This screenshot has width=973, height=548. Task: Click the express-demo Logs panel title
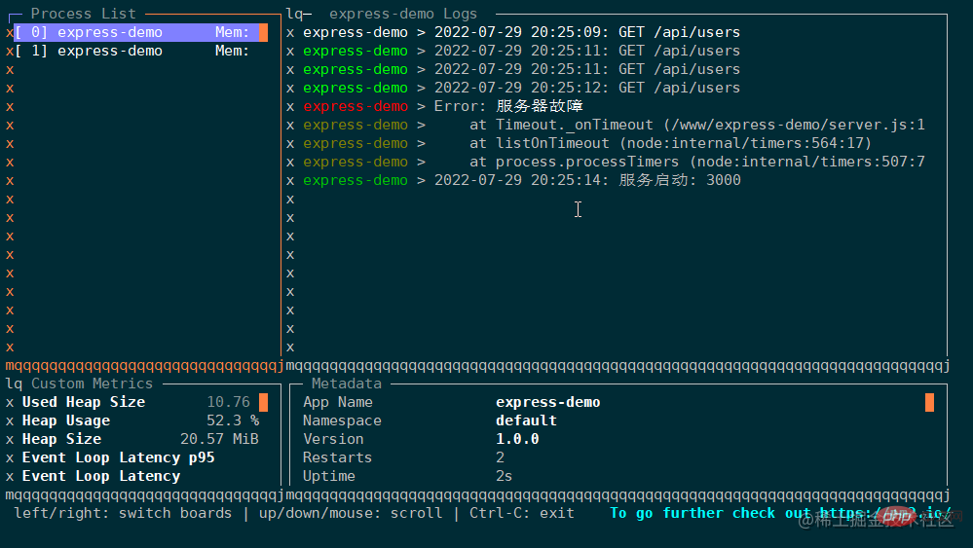point(402,14)
